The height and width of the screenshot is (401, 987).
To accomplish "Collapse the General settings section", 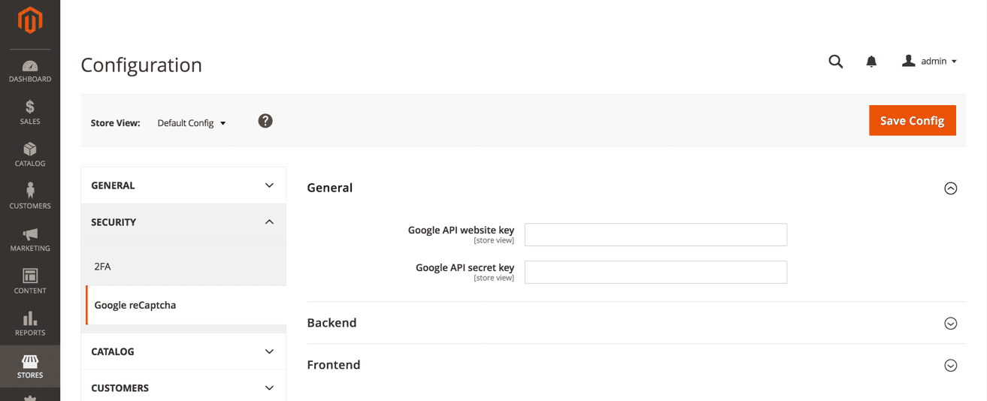I will pos(950,188).
